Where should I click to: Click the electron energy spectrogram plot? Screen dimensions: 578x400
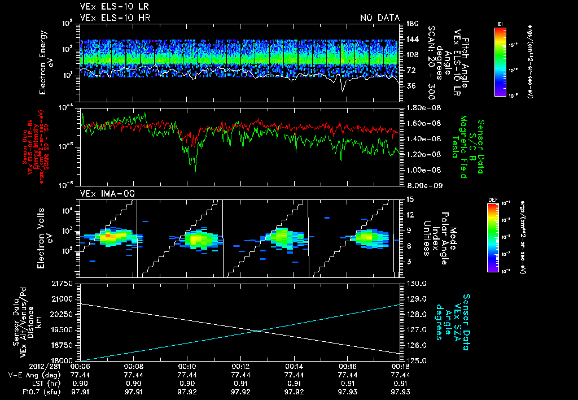[240, 63]
